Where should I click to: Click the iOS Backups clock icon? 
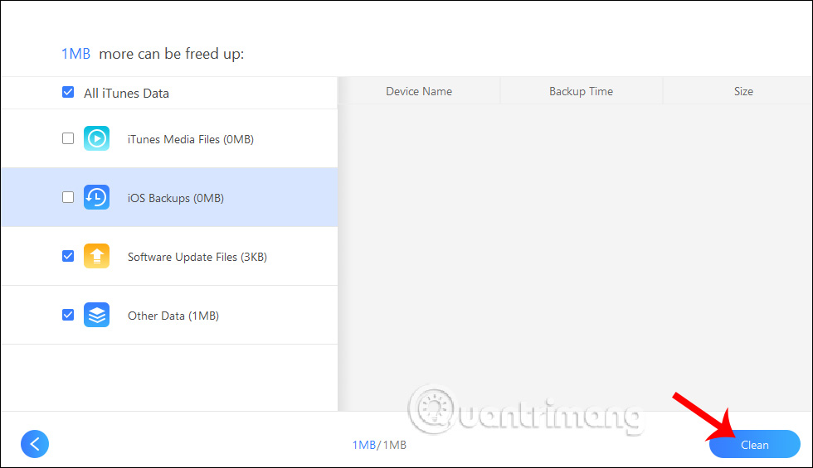point(96,197)
